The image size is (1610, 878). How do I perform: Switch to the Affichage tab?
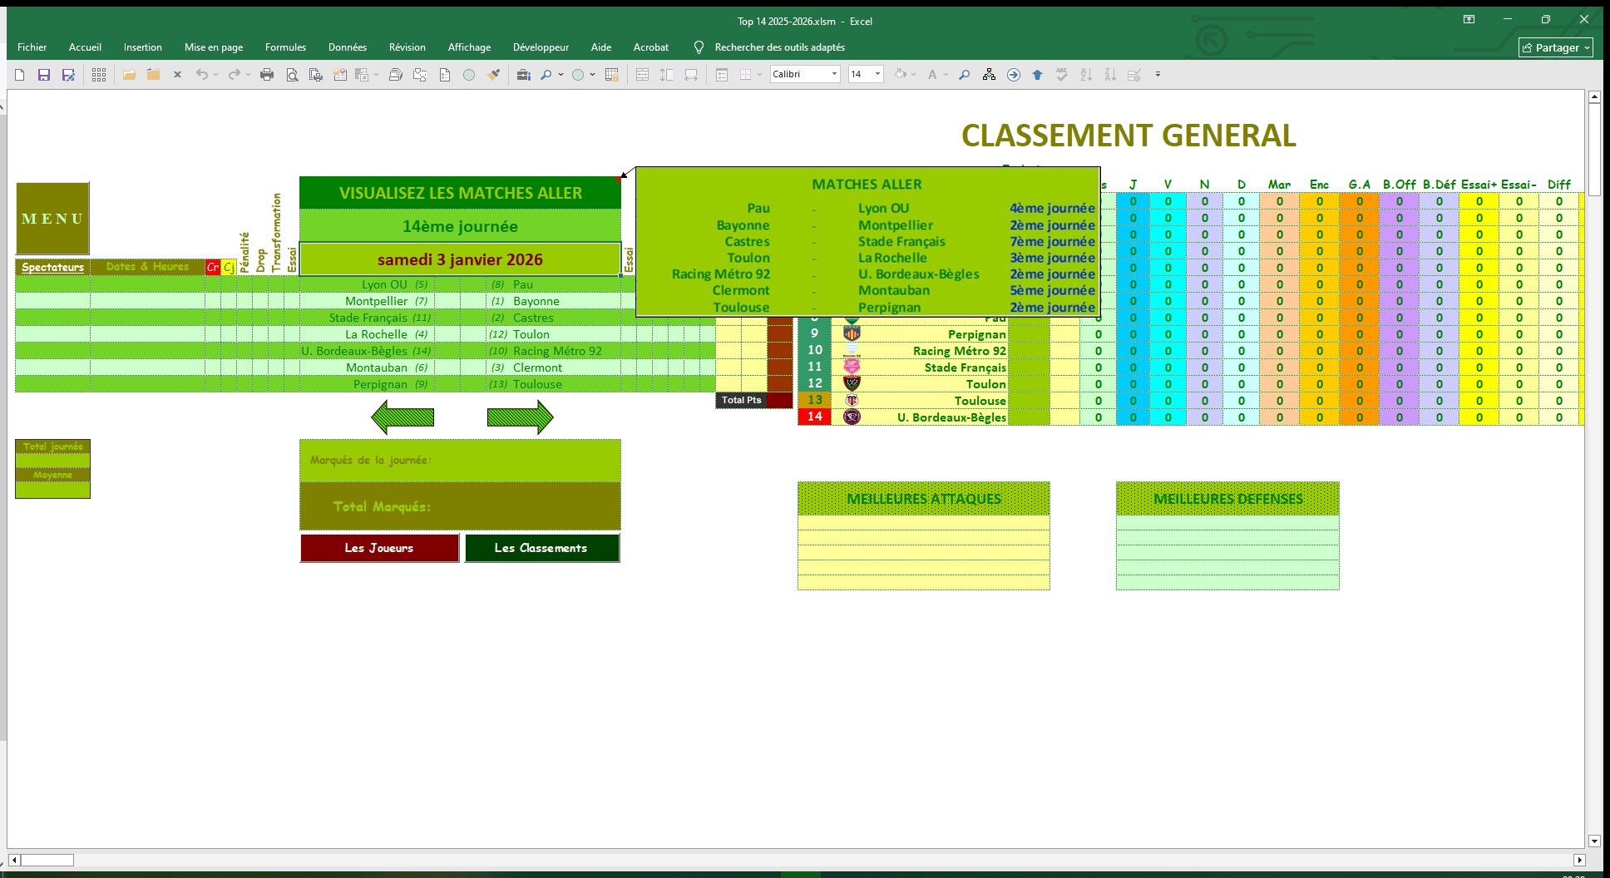[x=469, y=47]
